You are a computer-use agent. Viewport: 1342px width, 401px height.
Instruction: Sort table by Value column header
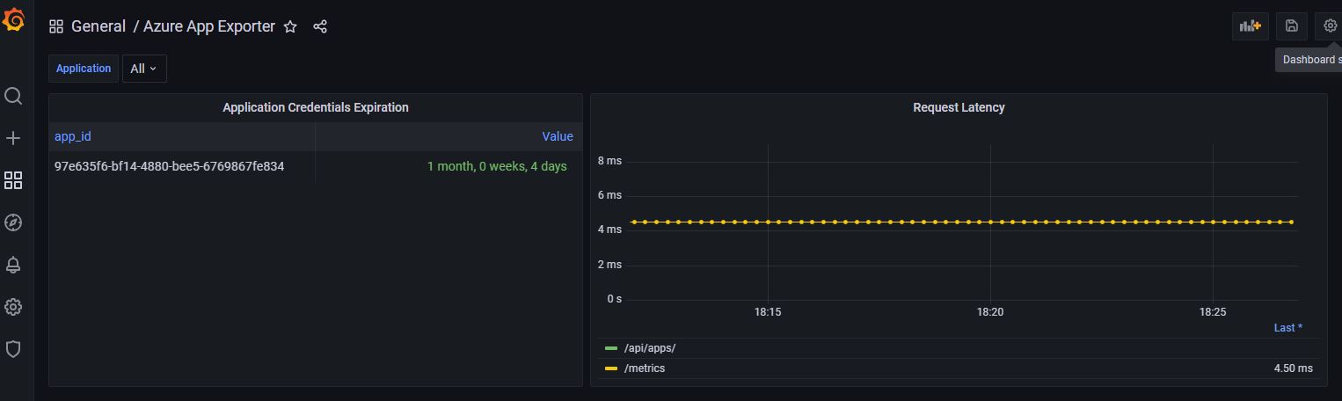pyautogui.click(x=558, y=136)
